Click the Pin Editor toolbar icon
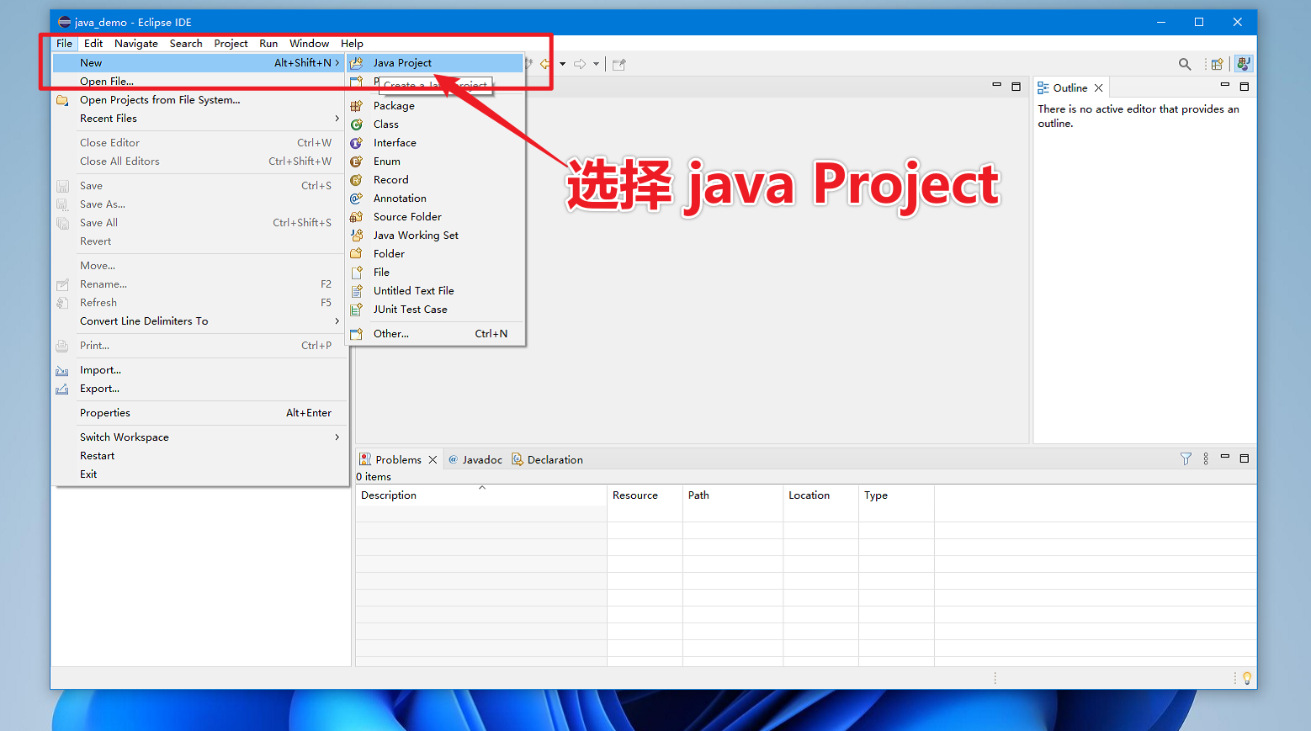Viewport: 1311px width, 731px height. [x=619, y=64]
